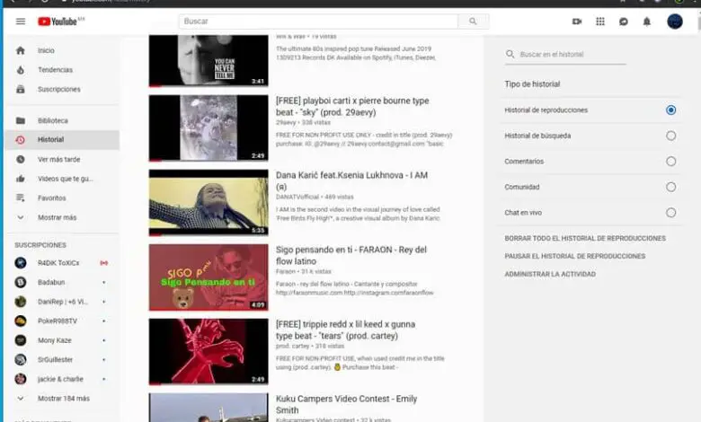This screenshot has height=422, width=701.
Task: Open the You Can Never Tell Me thumbnail
Action: [209, 61]
